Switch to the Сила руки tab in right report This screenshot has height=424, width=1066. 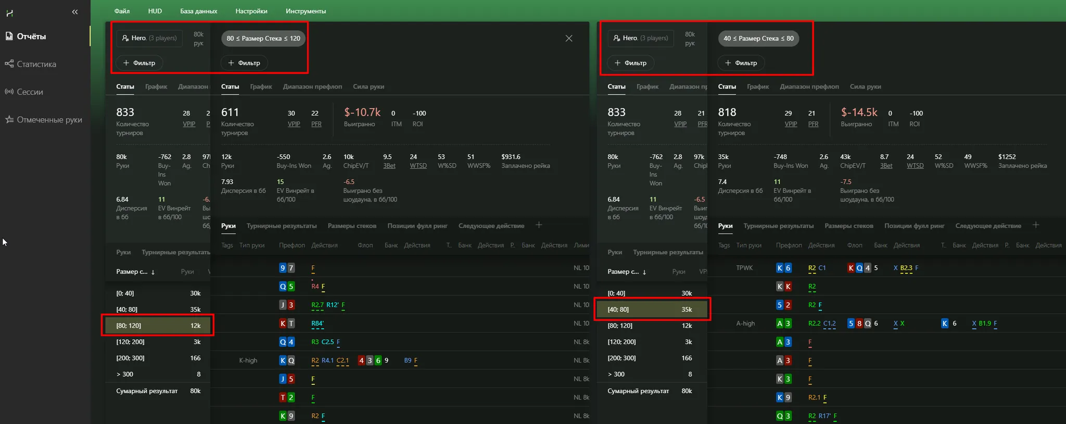[865, 86]
